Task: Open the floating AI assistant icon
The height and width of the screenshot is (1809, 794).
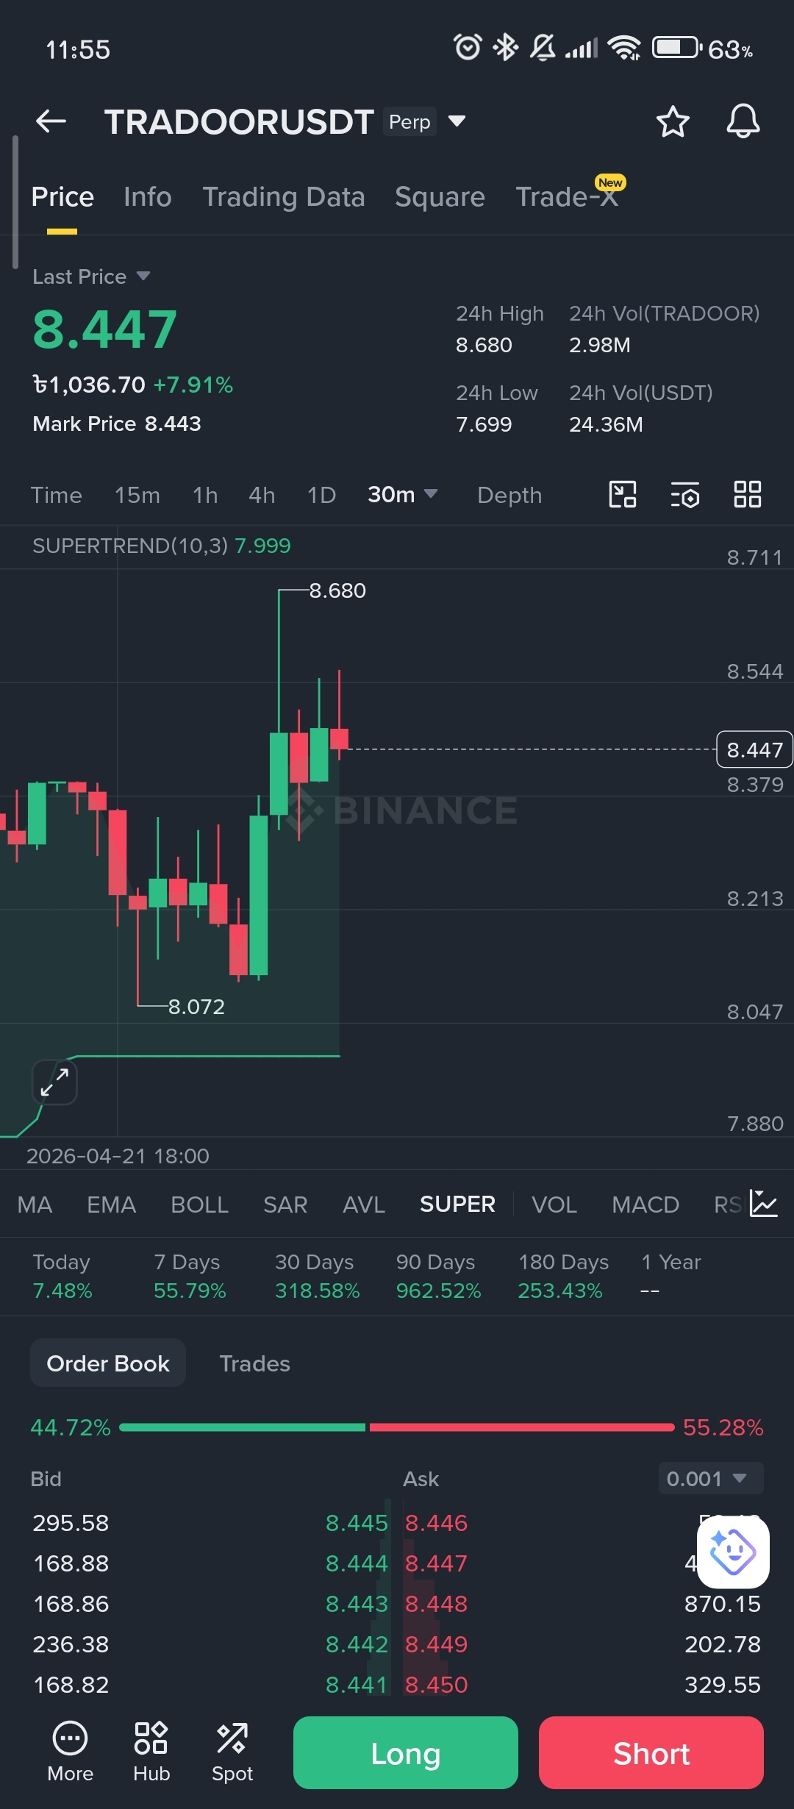Action: click(x=733, y=1552)
